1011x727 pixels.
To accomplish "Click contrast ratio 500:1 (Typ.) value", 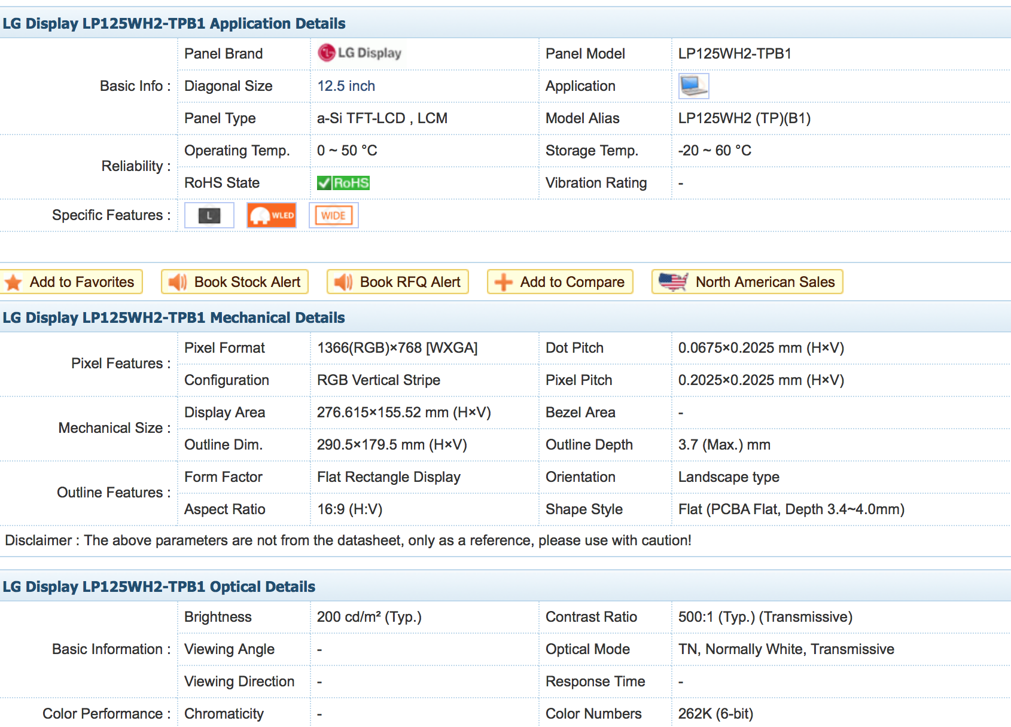I will 765,617.
